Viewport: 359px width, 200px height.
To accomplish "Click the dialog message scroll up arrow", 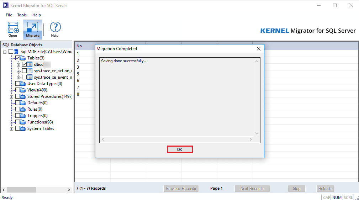I will (x=257, y=61).
